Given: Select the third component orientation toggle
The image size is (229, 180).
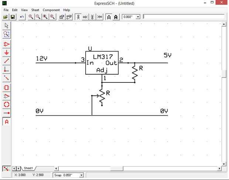Looking at the screenshot, I should 92,17.
